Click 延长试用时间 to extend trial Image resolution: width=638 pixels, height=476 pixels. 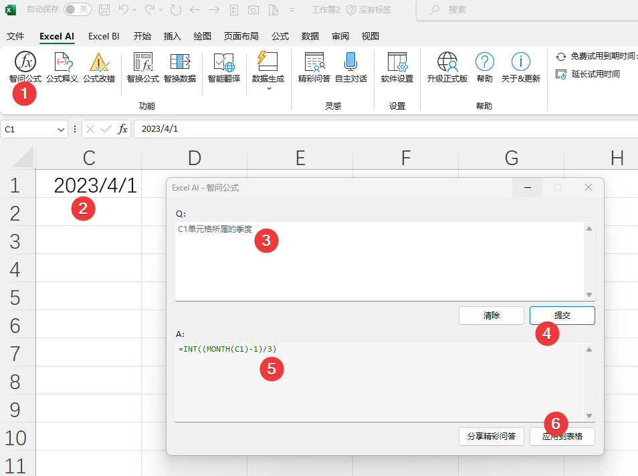[x=588, y=74]
